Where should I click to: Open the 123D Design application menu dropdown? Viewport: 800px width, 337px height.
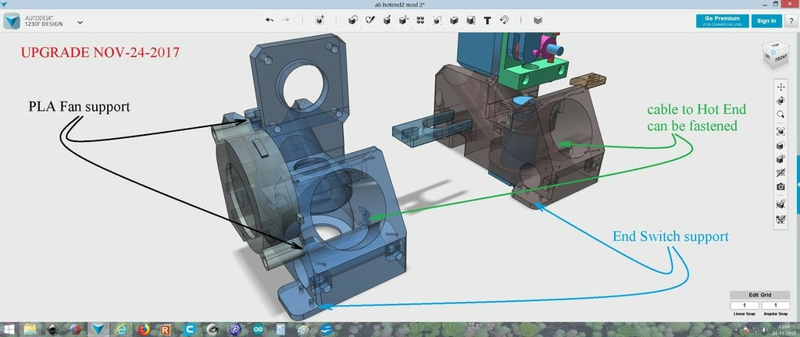tap(80, 23)
